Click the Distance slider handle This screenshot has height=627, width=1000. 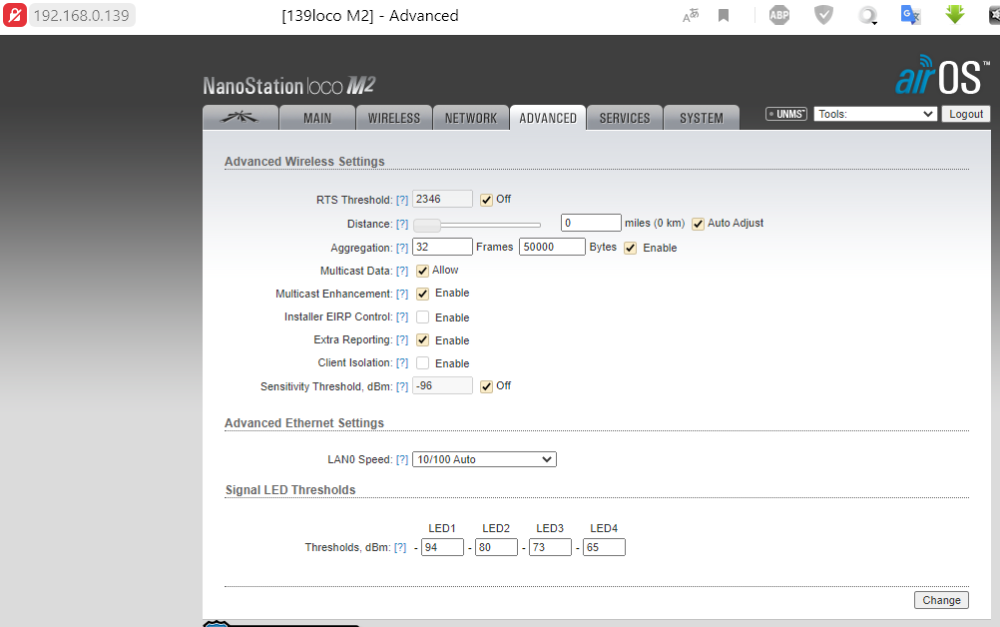pos(427,225)
